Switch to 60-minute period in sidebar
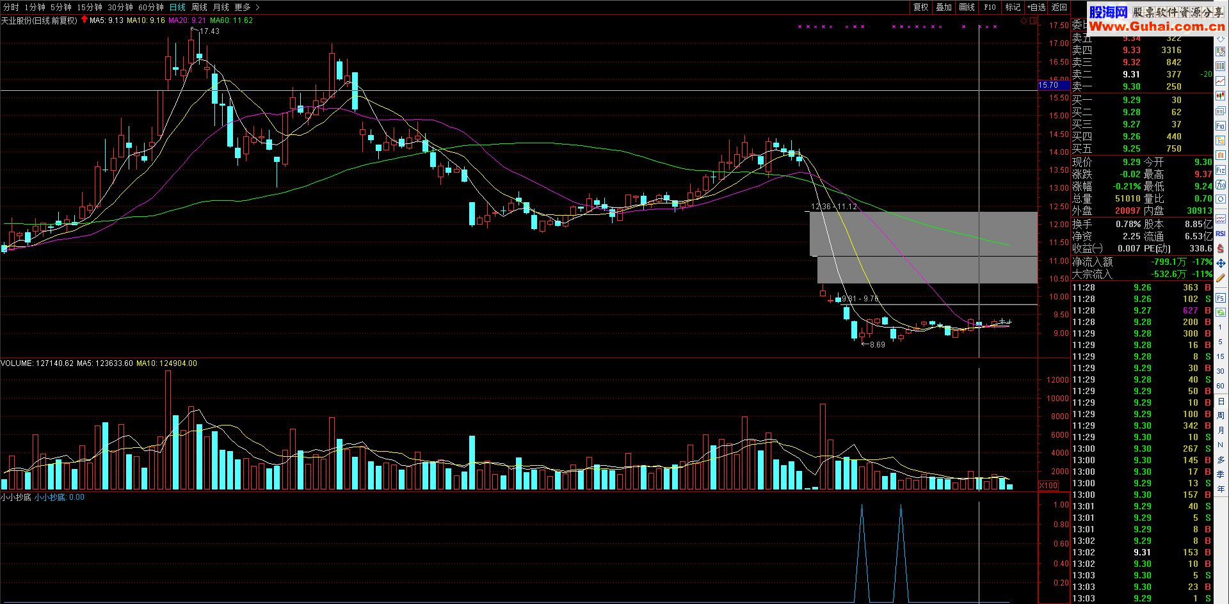The image size is (1229, 604). [x=1221, y=386]
